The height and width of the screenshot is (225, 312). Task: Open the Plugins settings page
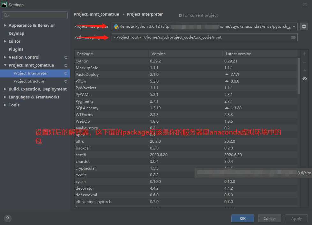[16, 49]
